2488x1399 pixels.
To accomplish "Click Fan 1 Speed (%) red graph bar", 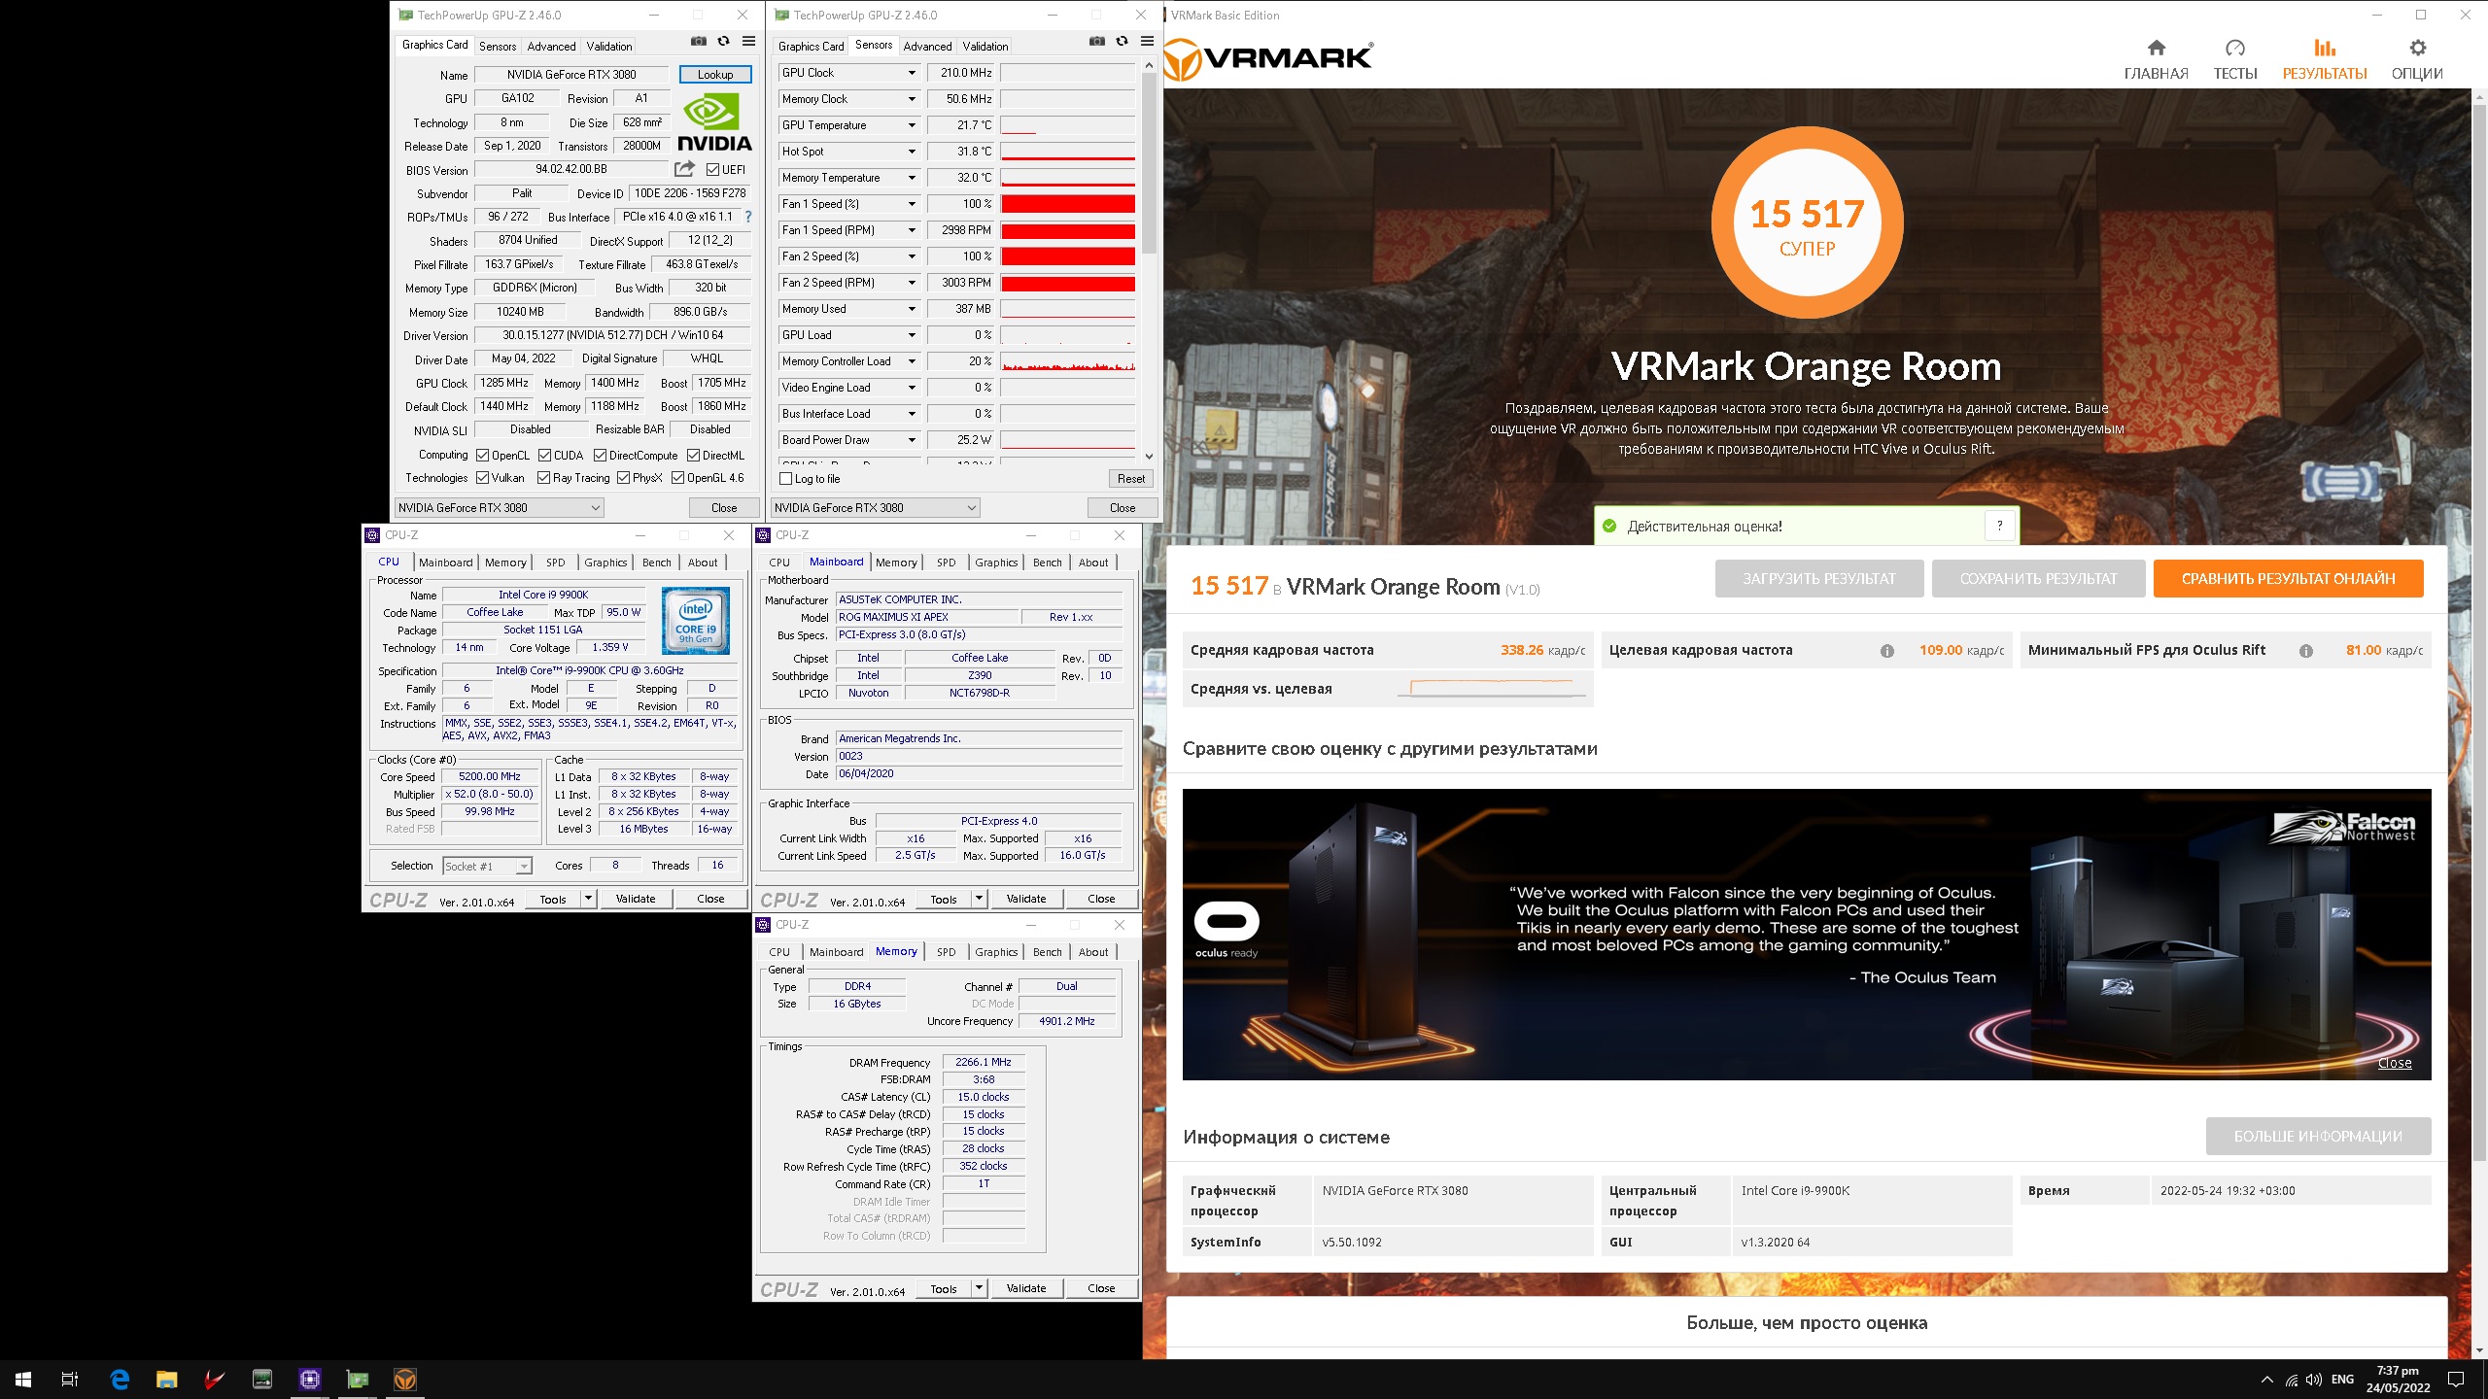I will tap(1067, 204).
